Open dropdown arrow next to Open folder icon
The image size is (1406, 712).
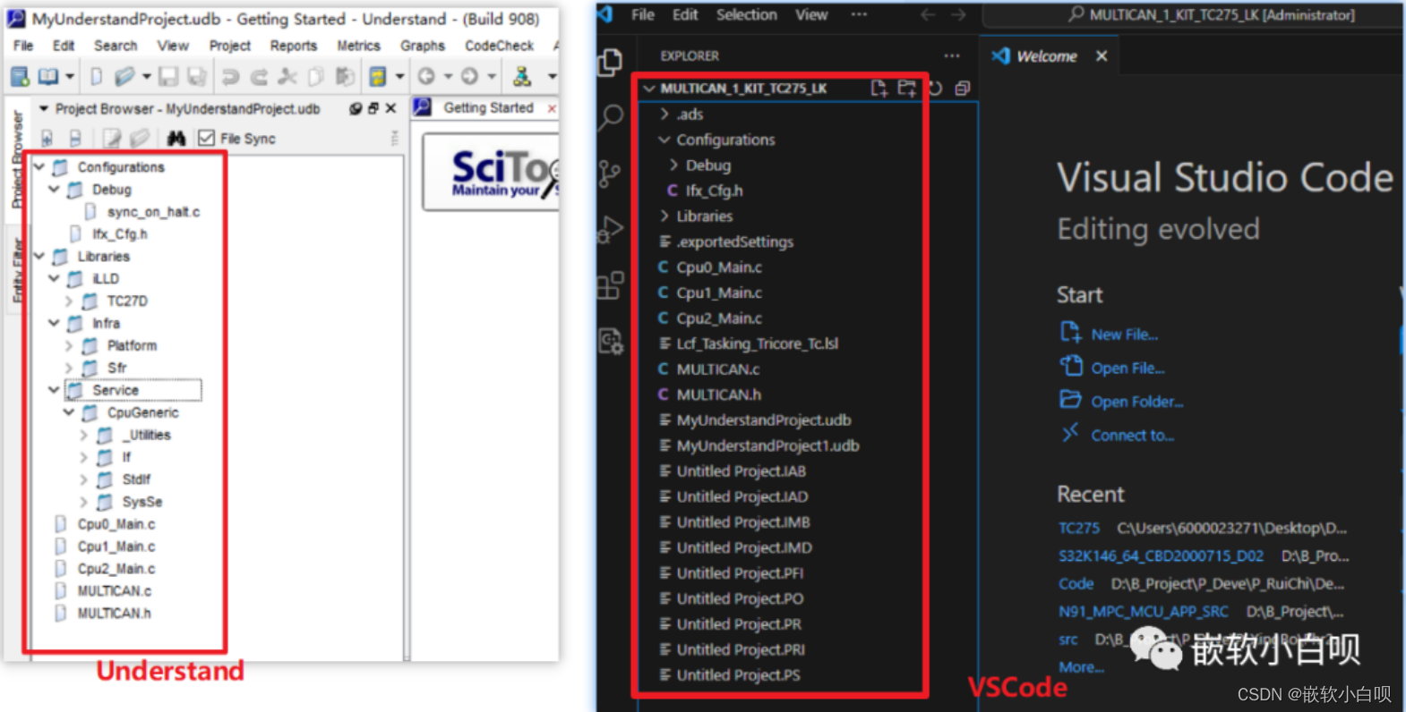point(146,77)
